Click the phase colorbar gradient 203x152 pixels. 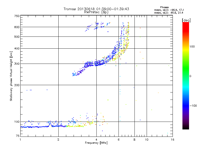(x=186, y=75)
